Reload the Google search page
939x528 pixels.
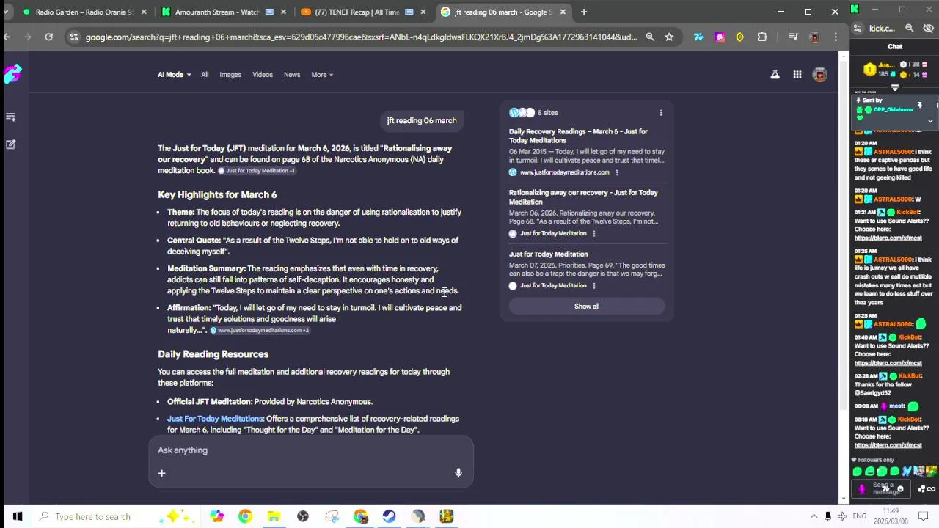pos(48,37)
